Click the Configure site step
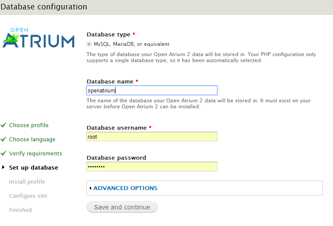Viewport: 333px width, 226px height. (28, 196)
